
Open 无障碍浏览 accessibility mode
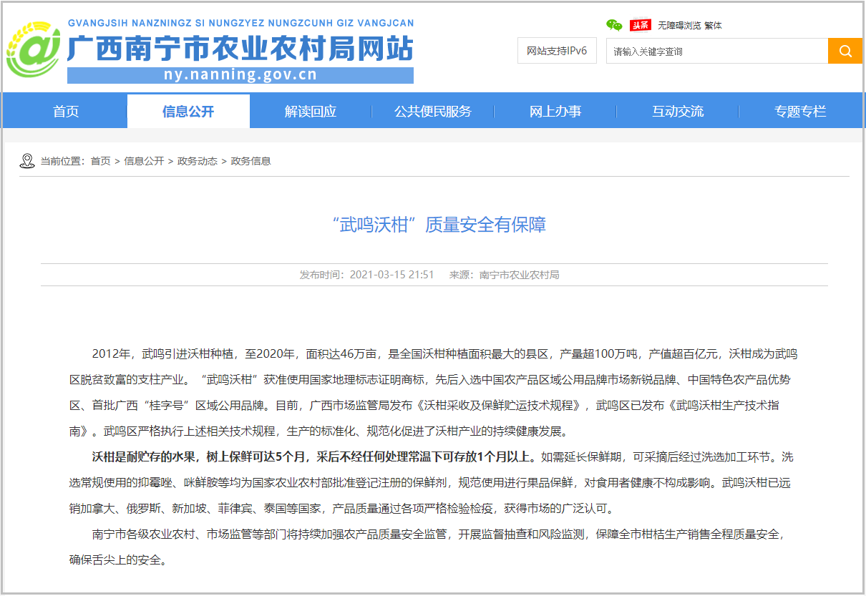pyautogui.click(x=678, y=24)
